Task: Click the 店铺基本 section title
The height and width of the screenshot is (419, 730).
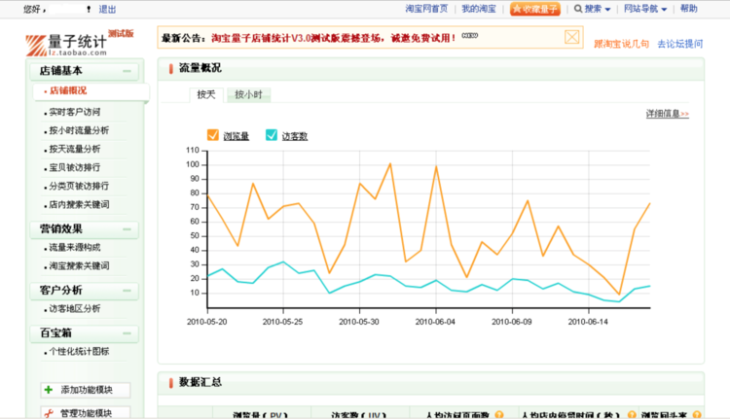Action: (61, 71)
